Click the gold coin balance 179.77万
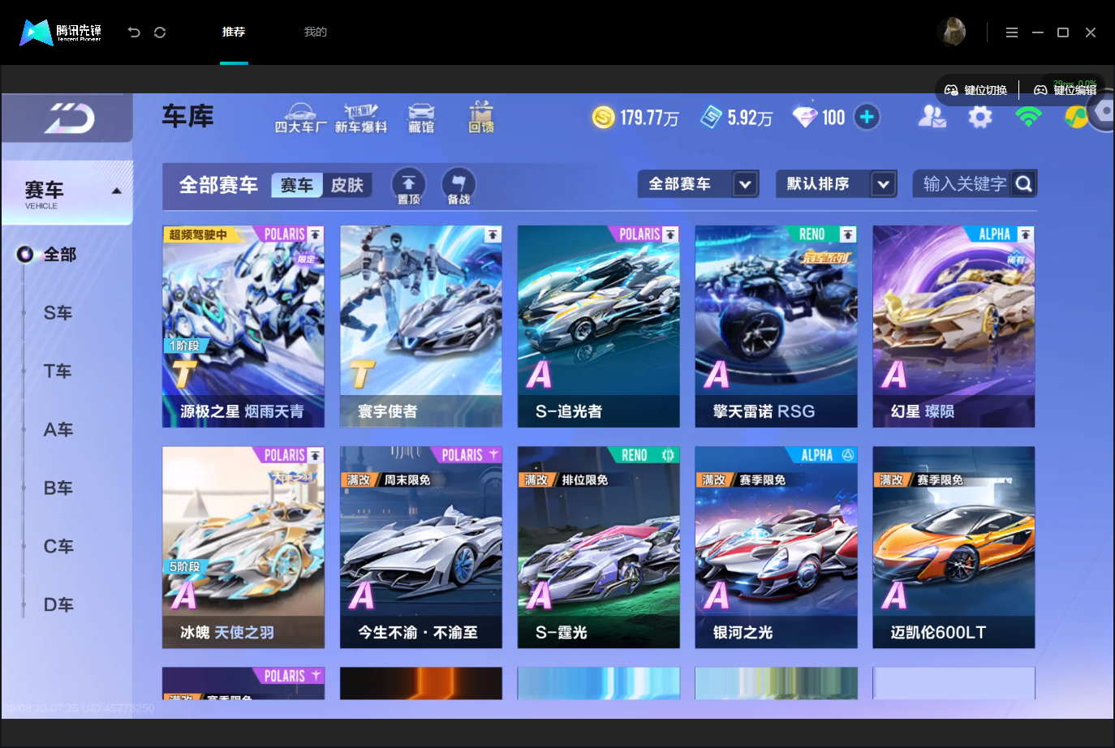This screenshot has width=1115, height=748. tap(635, 118)
